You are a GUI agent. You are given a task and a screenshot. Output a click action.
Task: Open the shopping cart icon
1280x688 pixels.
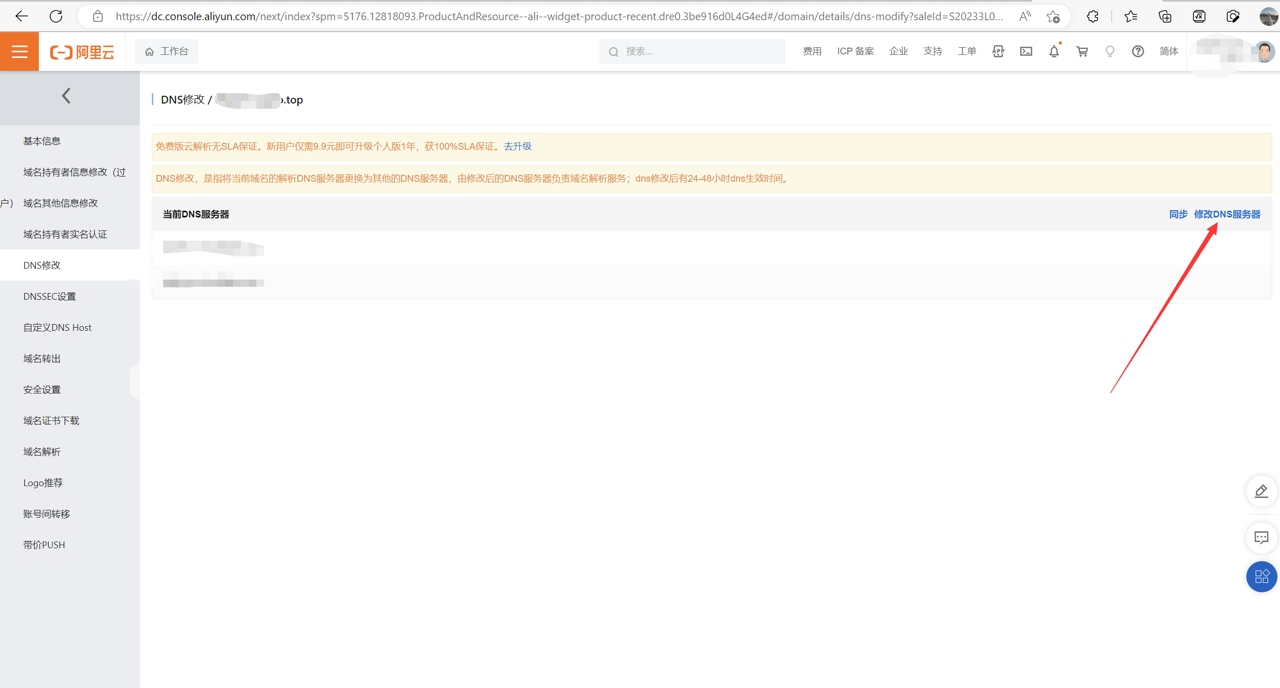click(x=1082, y=51)
